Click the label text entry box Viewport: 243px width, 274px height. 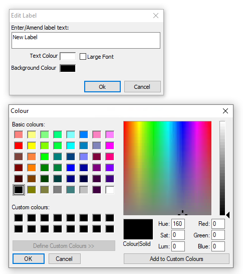[86, 40]
